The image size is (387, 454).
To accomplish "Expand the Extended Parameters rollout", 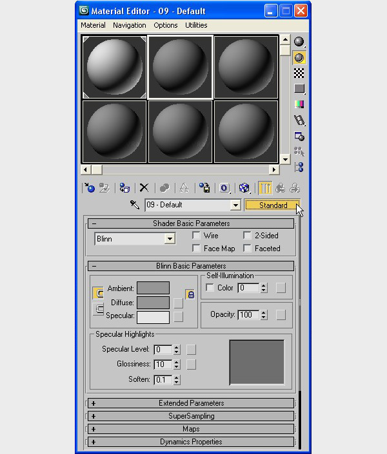I will pyautogui.click(x=191, y=403).
